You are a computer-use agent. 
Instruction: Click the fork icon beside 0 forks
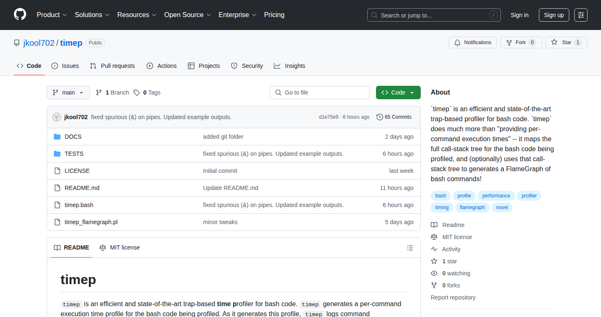click(434, 285)
